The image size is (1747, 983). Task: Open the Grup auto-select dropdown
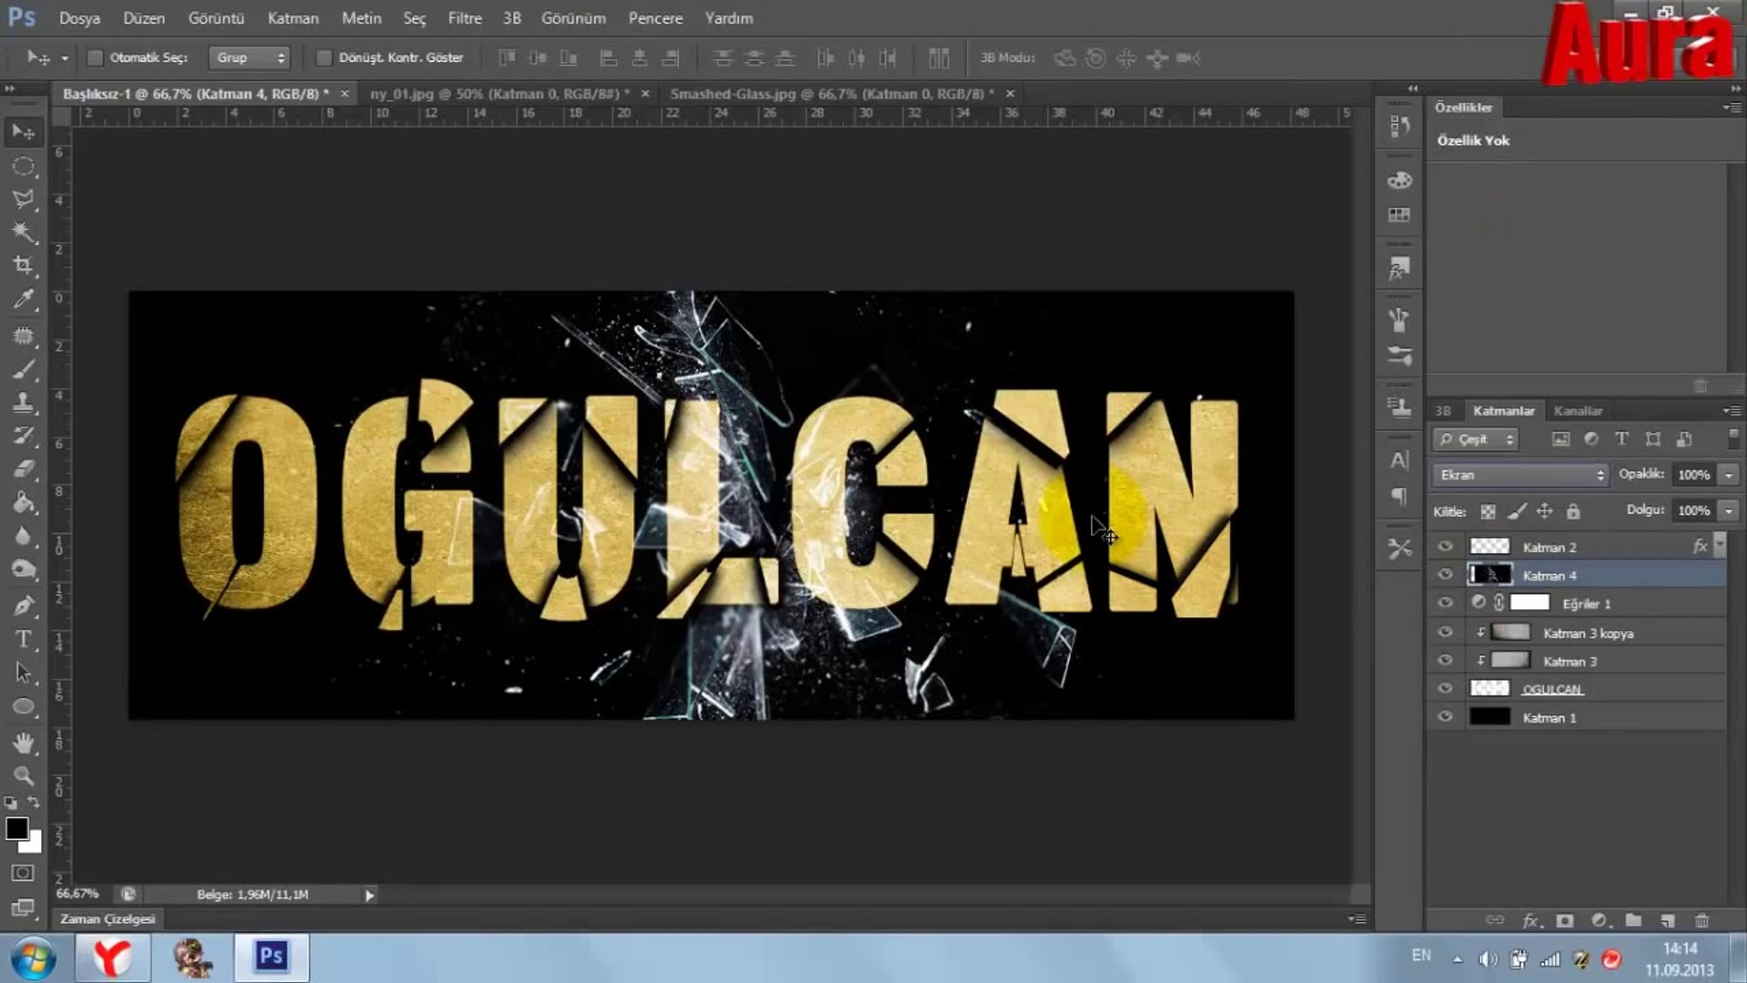point(249,57)
